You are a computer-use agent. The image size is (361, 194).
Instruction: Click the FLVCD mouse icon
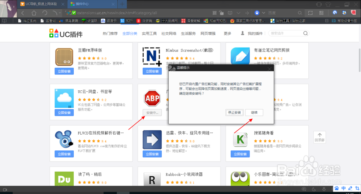pyautogui.click(x=64, y=139)
